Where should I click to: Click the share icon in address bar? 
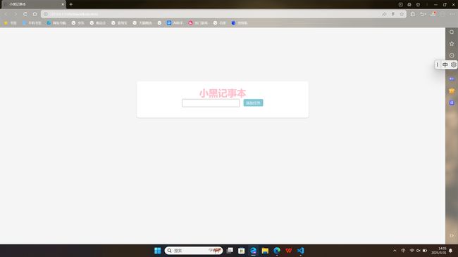tap(384, 14)
